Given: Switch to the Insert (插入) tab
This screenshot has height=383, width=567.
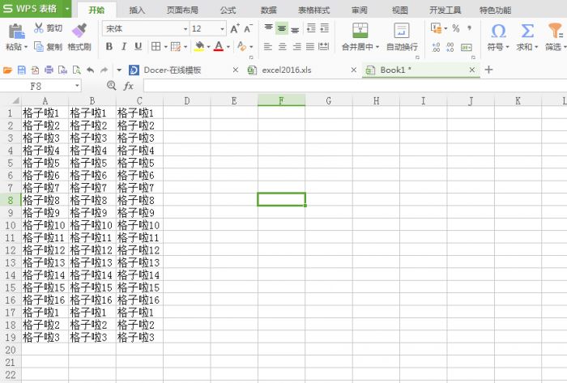Looking at the screenshot, I should pyautogui.click(x=137, y=10).
